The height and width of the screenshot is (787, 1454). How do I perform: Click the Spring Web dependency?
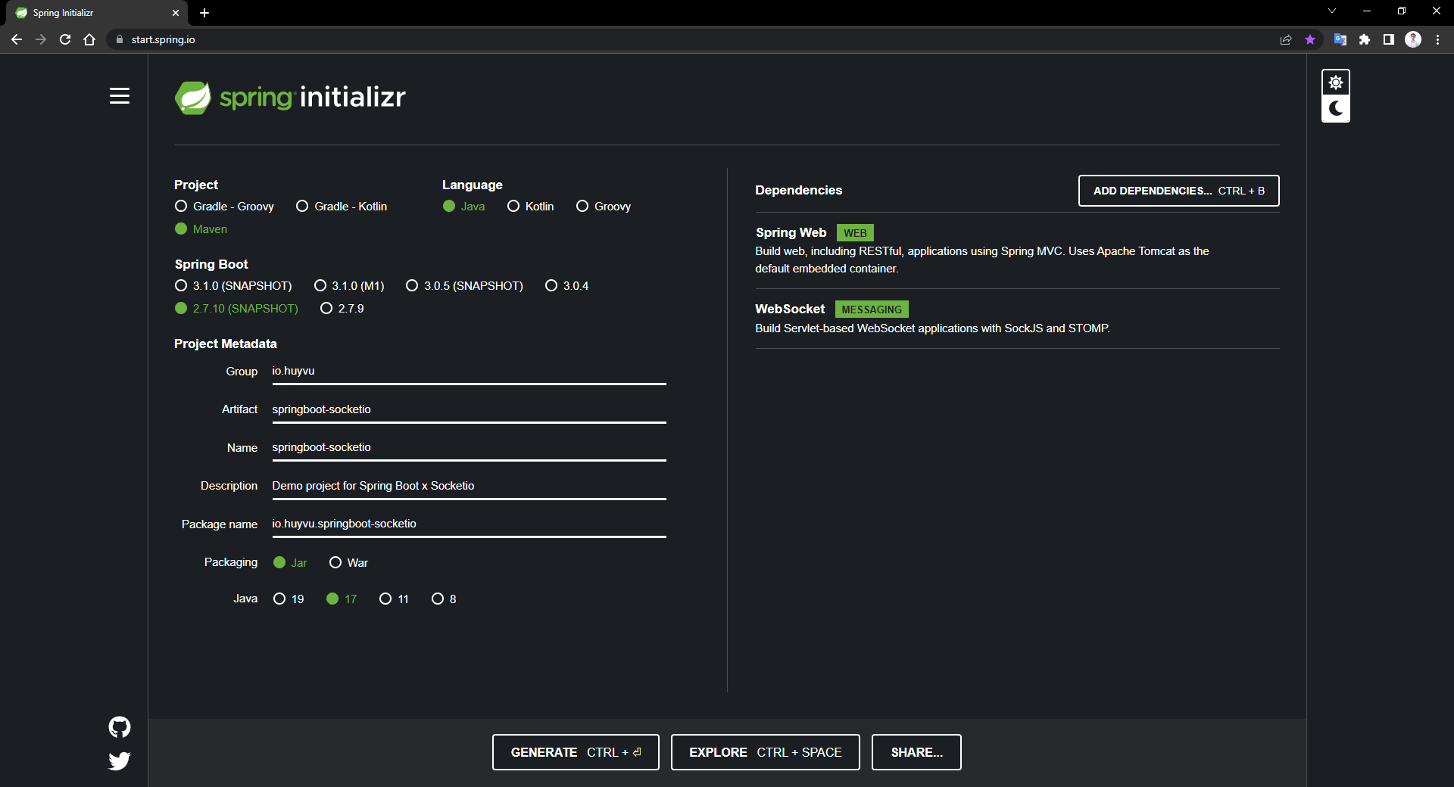tap(1017, 250)
